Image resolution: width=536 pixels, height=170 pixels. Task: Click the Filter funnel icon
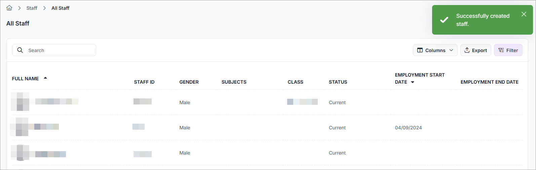[501, 50]
